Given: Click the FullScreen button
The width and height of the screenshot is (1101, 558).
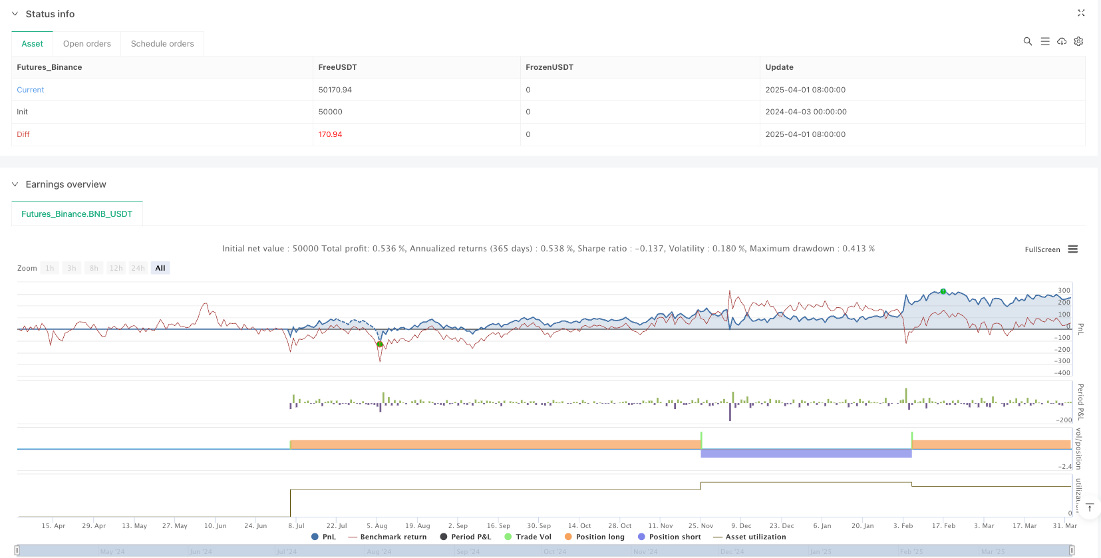Looking at the screenshot, I should coord(1042,249).
